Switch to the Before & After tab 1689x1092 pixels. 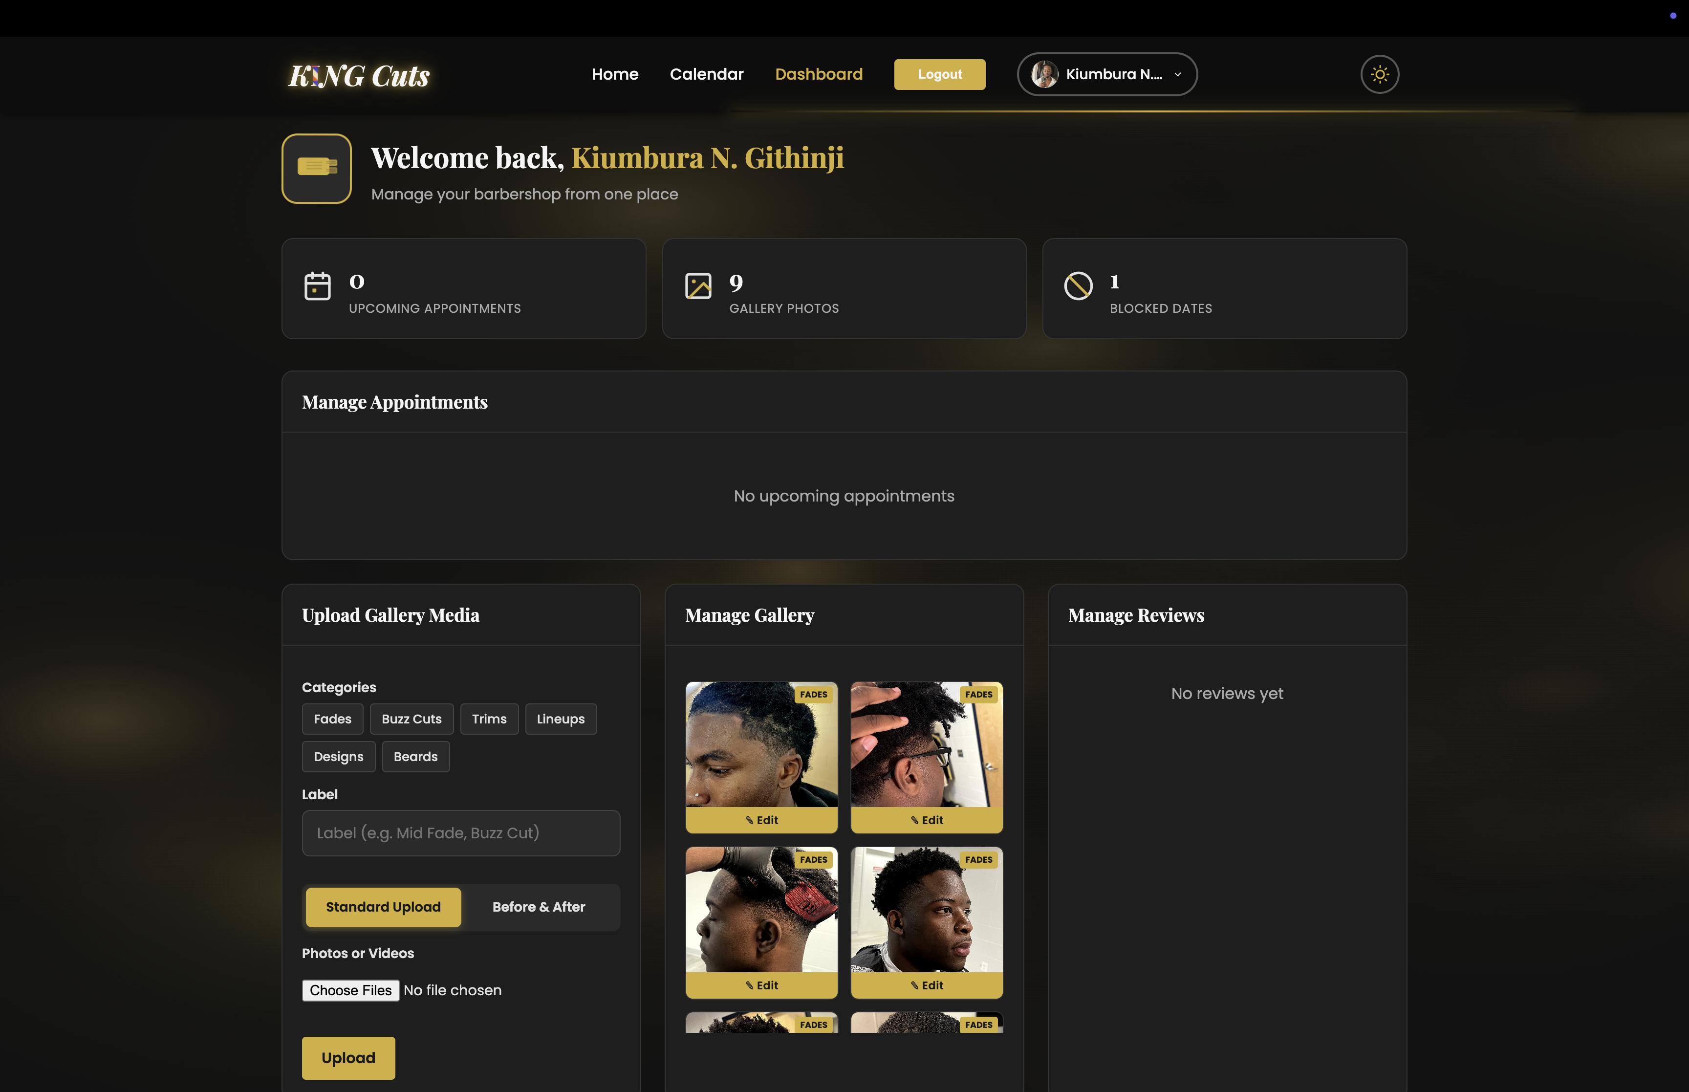[x=539, y=906]
